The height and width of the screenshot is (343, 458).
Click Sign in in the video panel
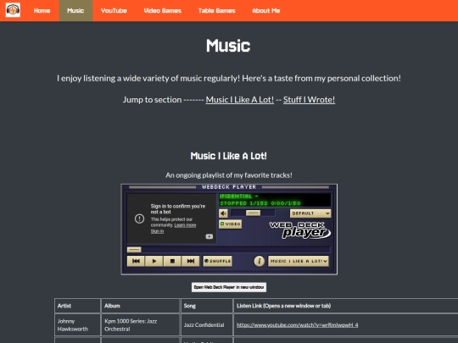point(157,231)
